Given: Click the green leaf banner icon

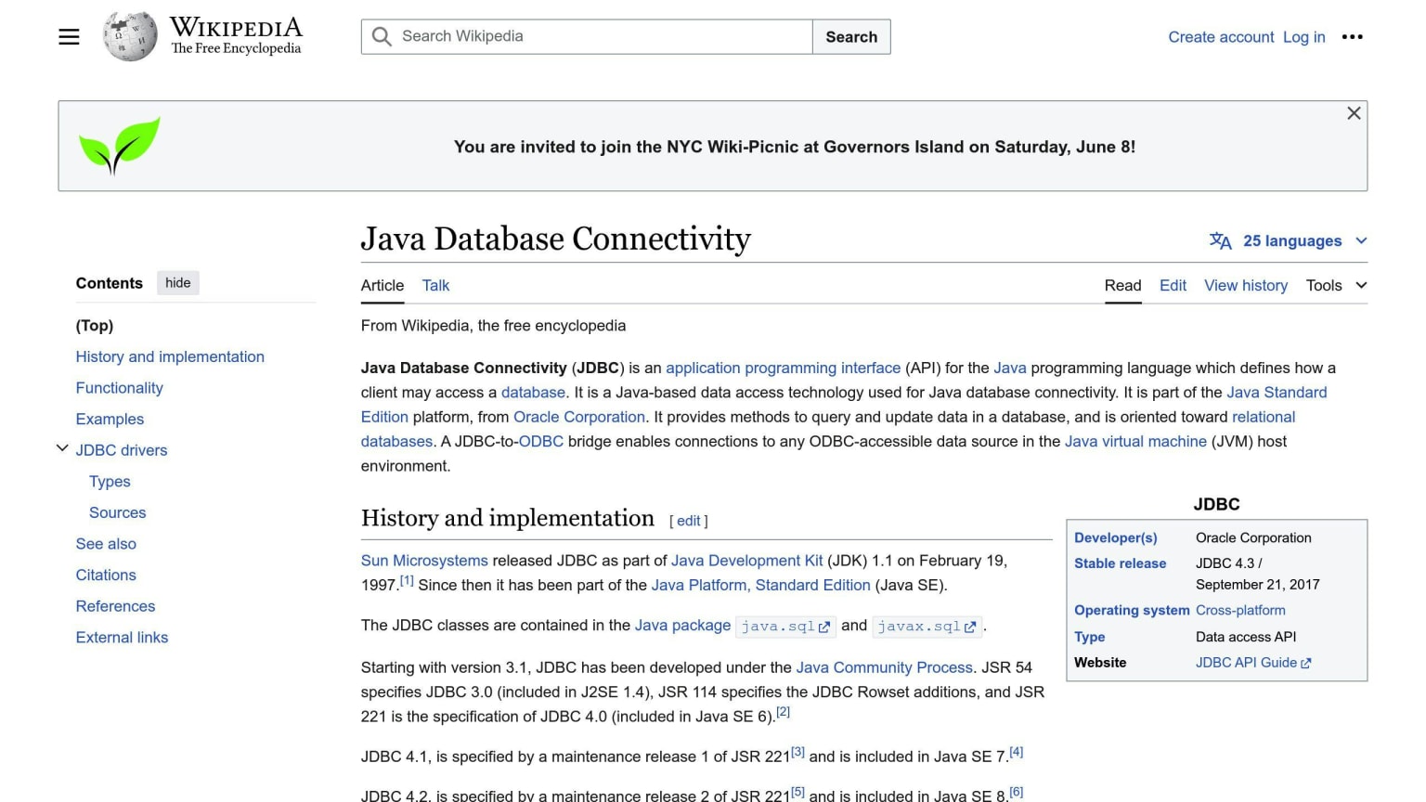Looking at the screenshot, I should click(119, 146).
